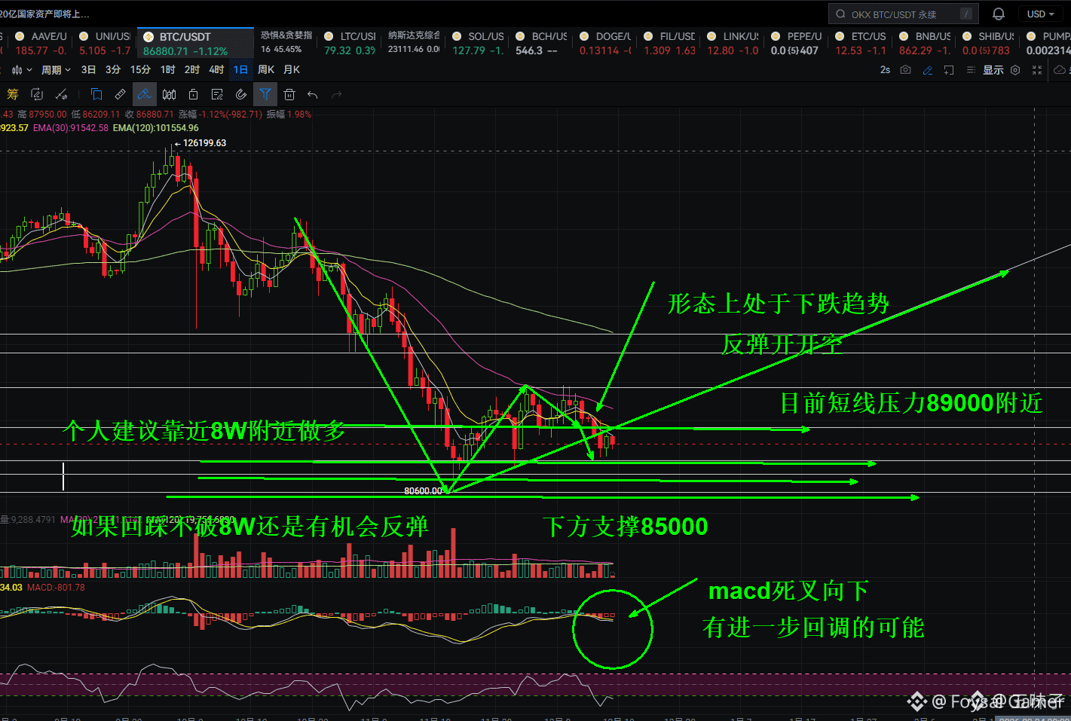Image resolution: width=1071 pixels, height=721 pixels.
Task: Click the exit fullscreen collapse icon
Action: [x=1037, y=70]
